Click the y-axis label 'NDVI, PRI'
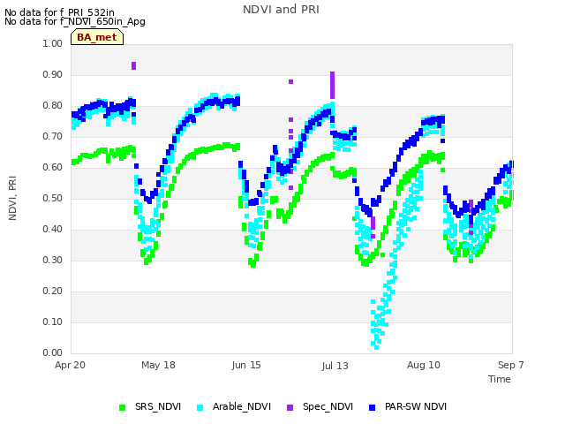 [12, 198]
